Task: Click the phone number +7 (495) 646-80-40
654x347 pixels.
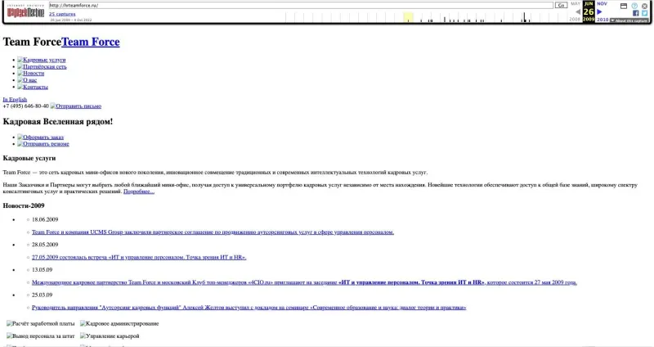Action: point(26,106)
